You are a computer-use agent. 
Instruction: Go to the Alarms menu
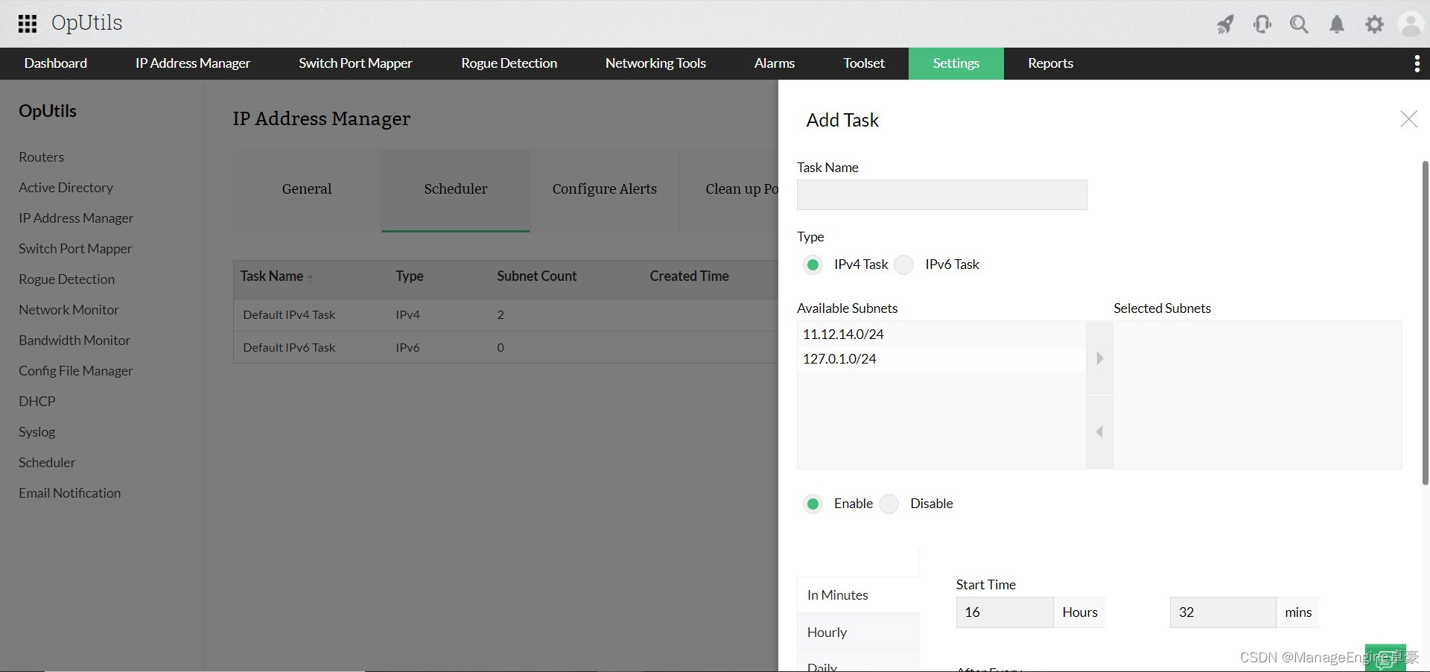tap(775, 63)
